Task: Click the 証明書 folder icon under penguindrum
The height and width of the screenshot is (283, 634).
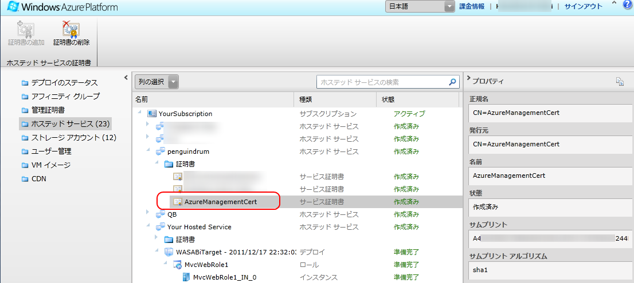Action: [169, 164]
